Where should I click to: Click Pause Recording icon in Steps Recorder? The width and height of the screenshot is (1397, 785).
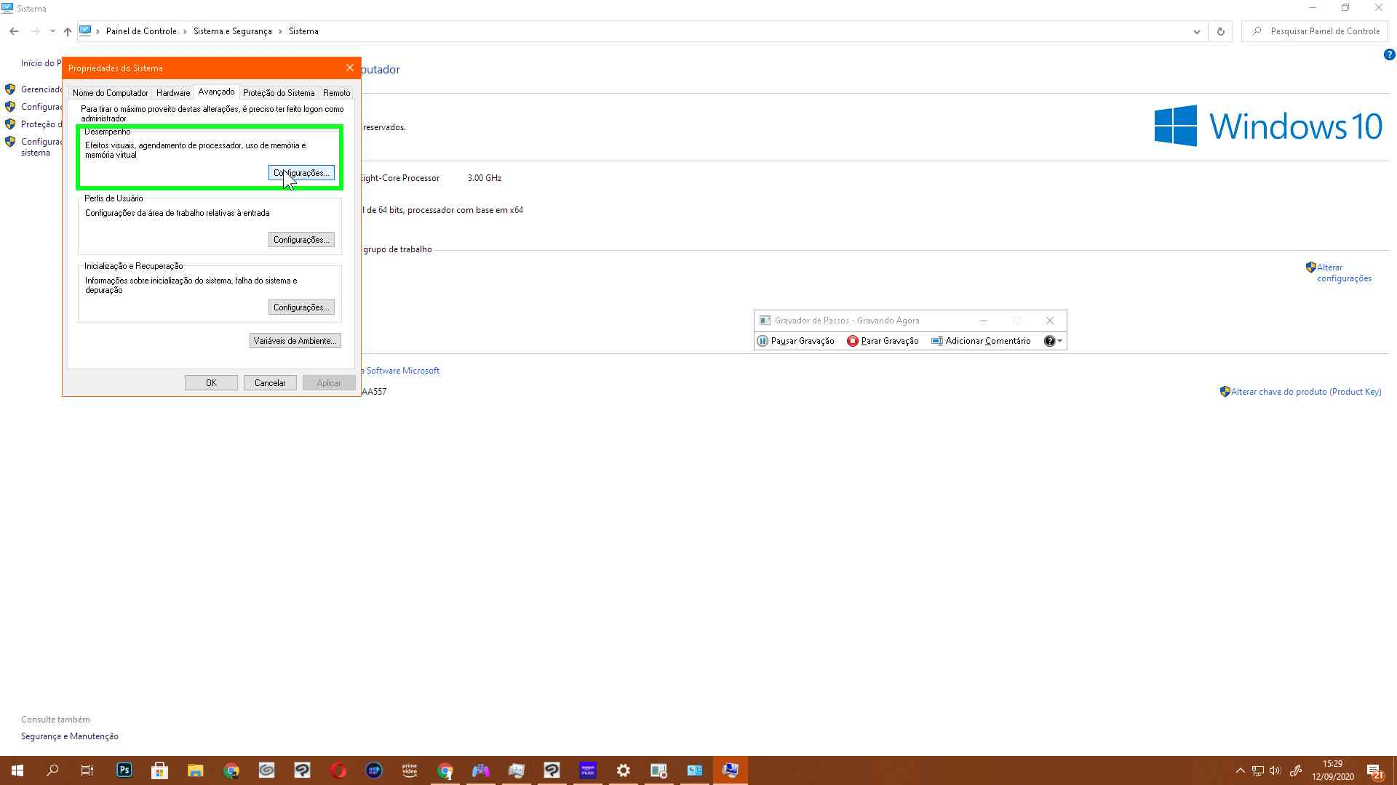click(x=763, y=341)
